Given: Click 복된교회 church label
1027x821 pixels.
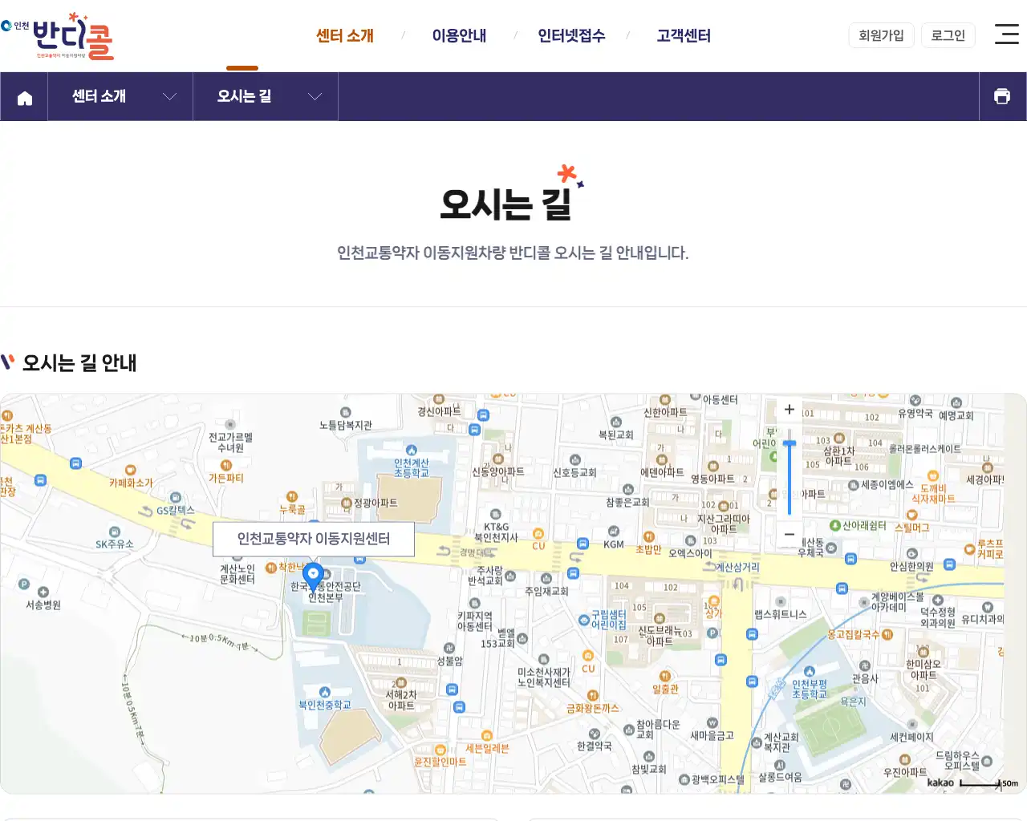Looking at the screenshot, I should coord(616,435).
